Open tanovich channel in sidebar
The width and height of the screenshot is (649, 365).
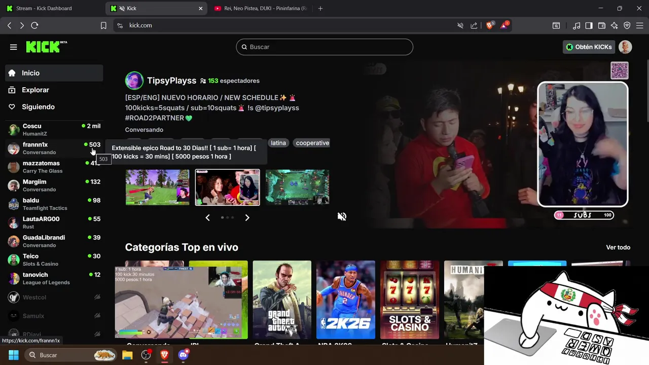[x=54, y=278]
